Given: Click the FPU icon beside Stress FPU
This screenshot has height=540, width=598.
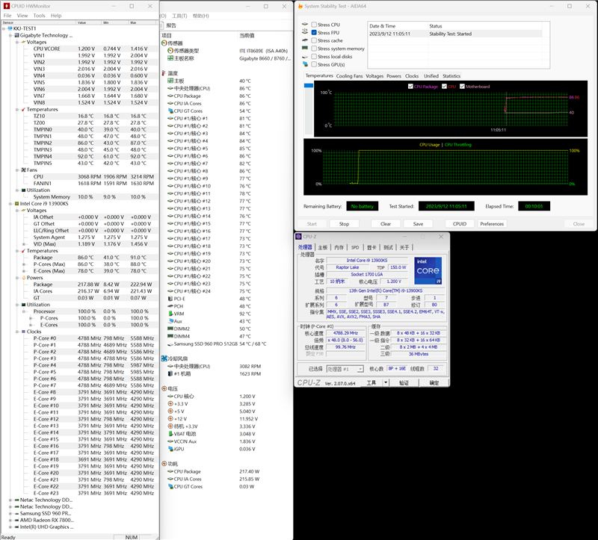Looking at the screenshot, I should 305,32.
